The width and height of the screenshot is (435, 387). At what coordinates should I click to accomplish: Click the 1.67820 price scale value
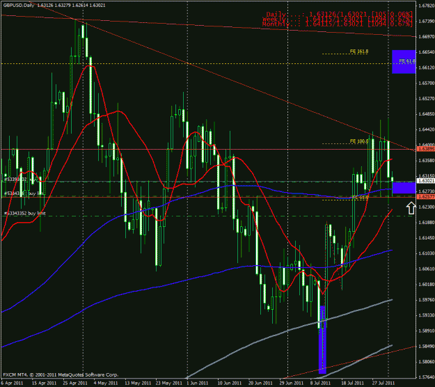426,6
